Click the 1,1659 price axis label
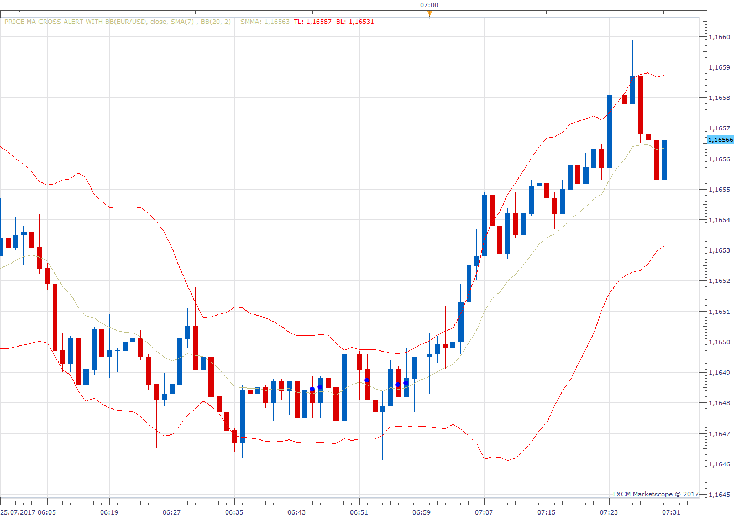The width and height of the screenshot is (739, 519). [x=719, y=67]
